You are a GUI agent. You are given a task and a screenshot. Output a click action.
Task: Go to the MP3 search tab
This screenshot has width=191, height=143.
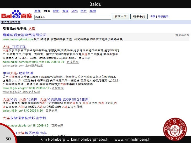point(75,11)
